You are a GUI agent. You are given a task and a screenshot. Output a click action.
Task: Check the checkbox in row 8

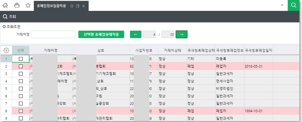coord(21,111)
